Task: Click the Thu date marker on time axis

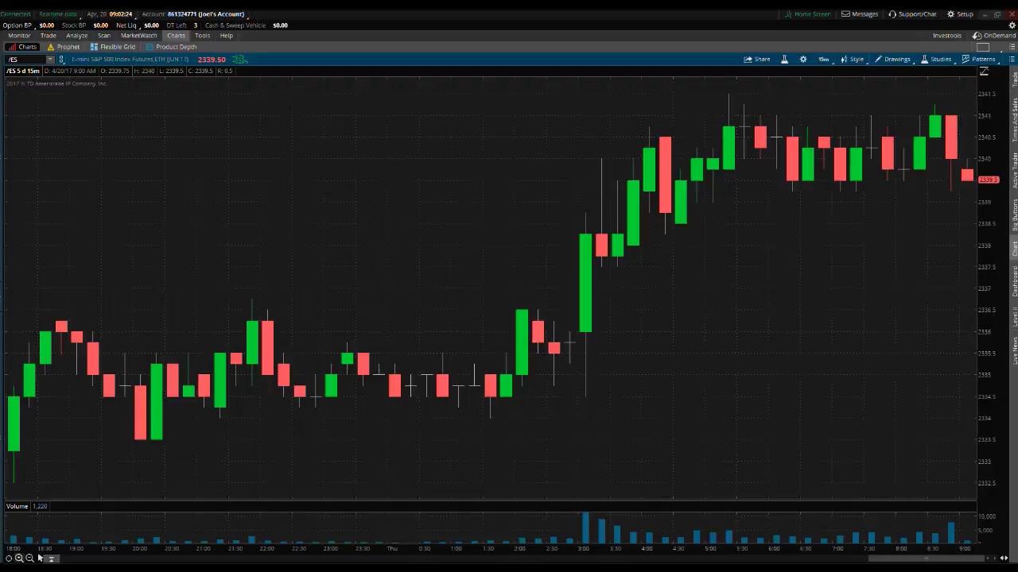Action: pos(391,548)
